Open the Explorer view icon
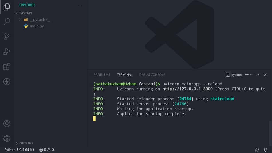 tap(7, 7)
